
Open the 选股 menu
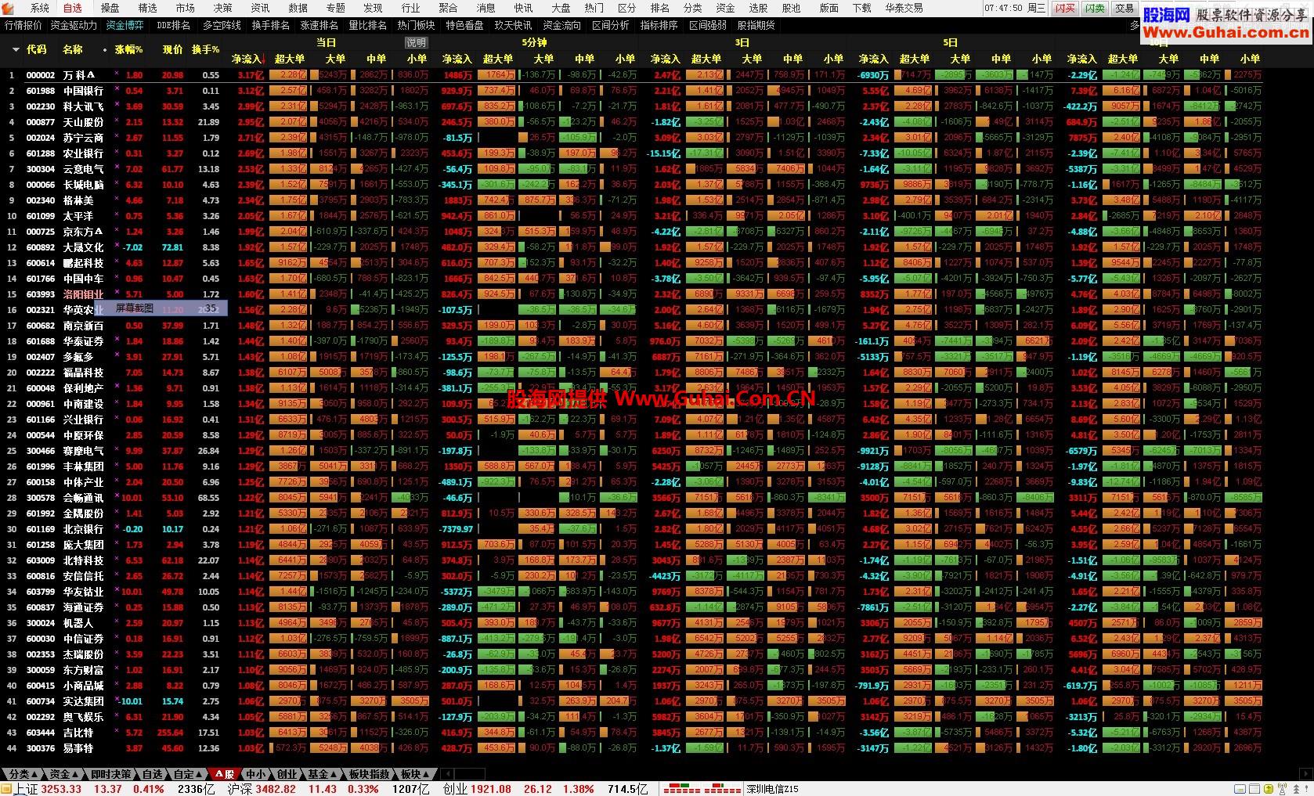759,8
